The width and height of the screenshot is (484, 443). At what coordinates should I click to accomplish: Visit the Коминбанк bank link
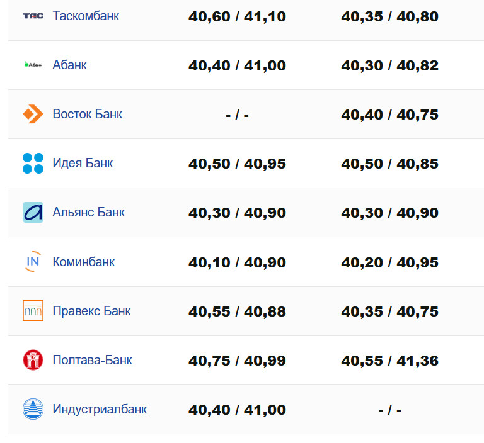click(x=83, y=261)
